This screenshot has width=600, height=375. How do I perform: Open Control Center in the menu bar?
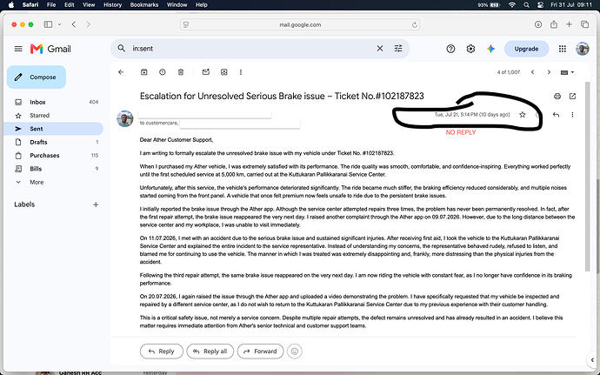click(x=540, y=4)
